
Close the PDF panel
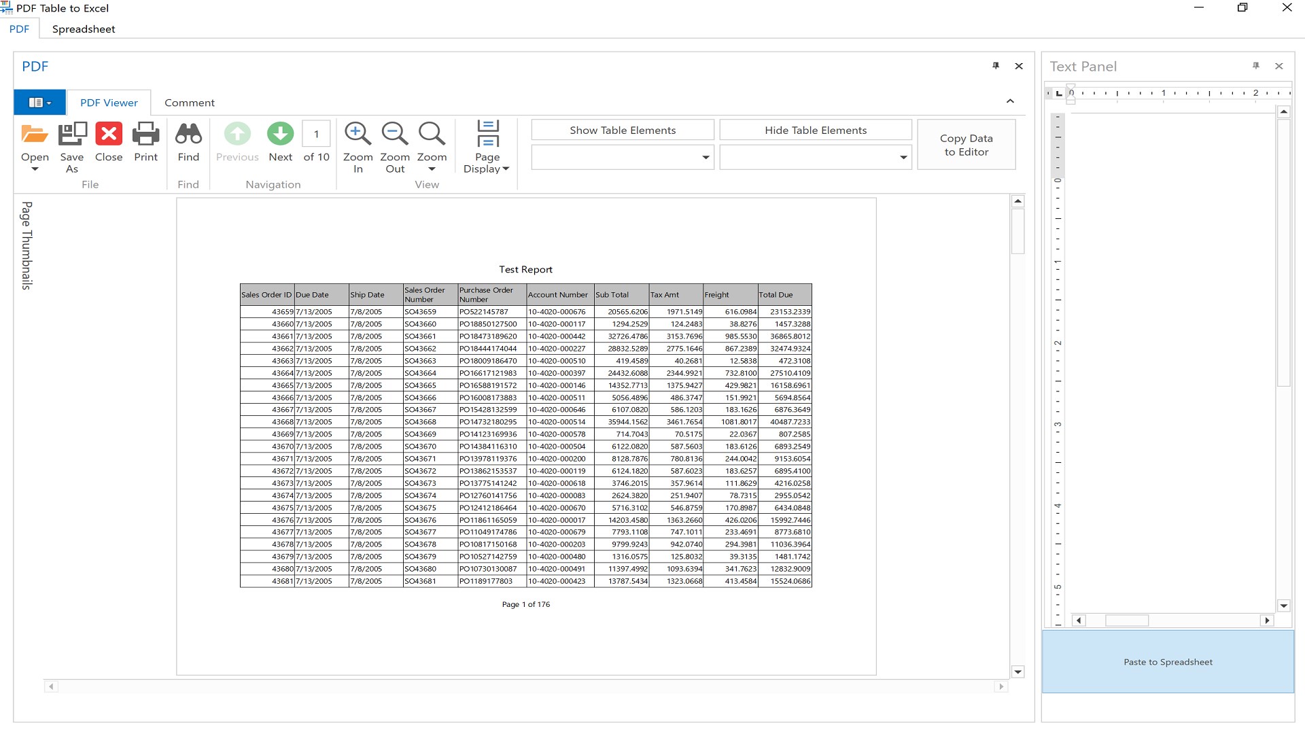tap(1019, 66)
